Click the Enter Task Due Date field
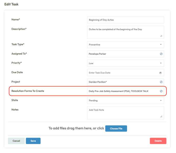176x153 pixels. 123,73
